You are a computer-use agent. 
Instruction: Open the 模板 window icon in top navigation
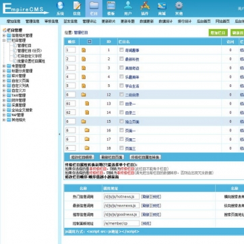pyautogui.click(x=111, y=6)
